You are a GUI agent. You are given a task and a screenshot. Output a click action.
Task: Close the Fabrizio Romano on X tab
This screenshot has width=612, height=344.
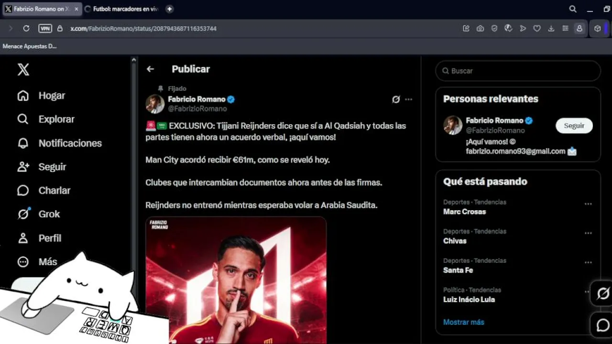pyautogui.click(x=76, y=9)
